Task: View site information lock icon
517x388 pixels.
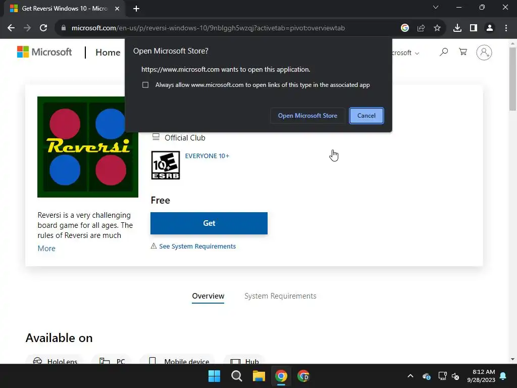Action: [64, 28]
